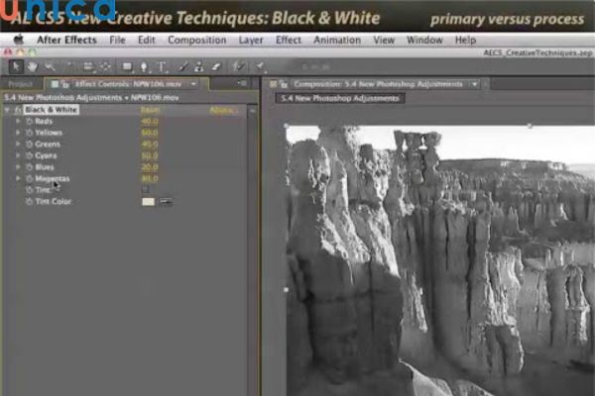Select the Brush tool

[182, 66]
